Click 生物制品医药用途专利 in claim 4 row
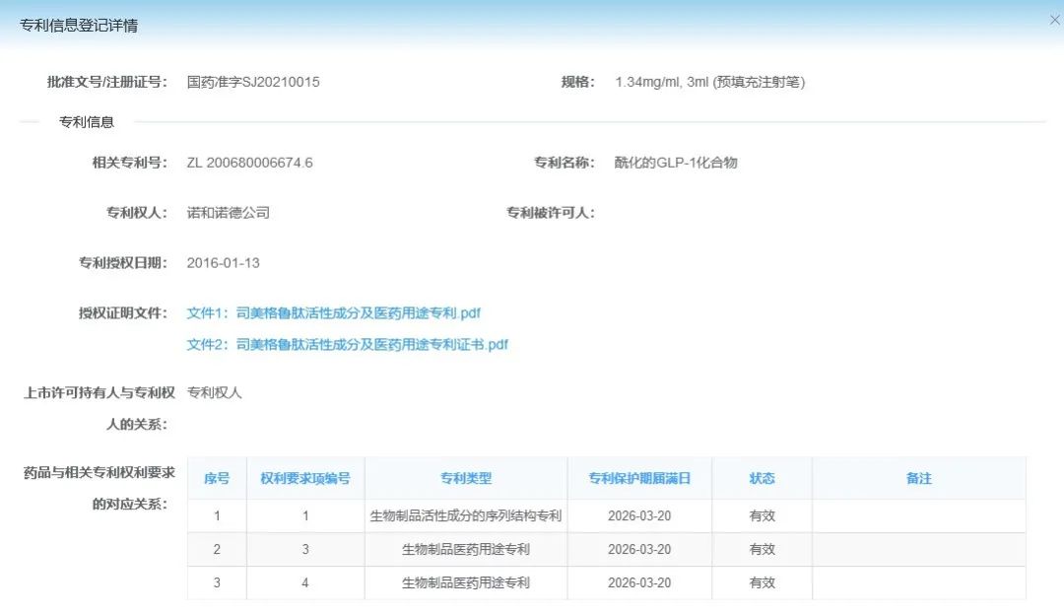Screen dimensions: 1064x613 [465, 582]
